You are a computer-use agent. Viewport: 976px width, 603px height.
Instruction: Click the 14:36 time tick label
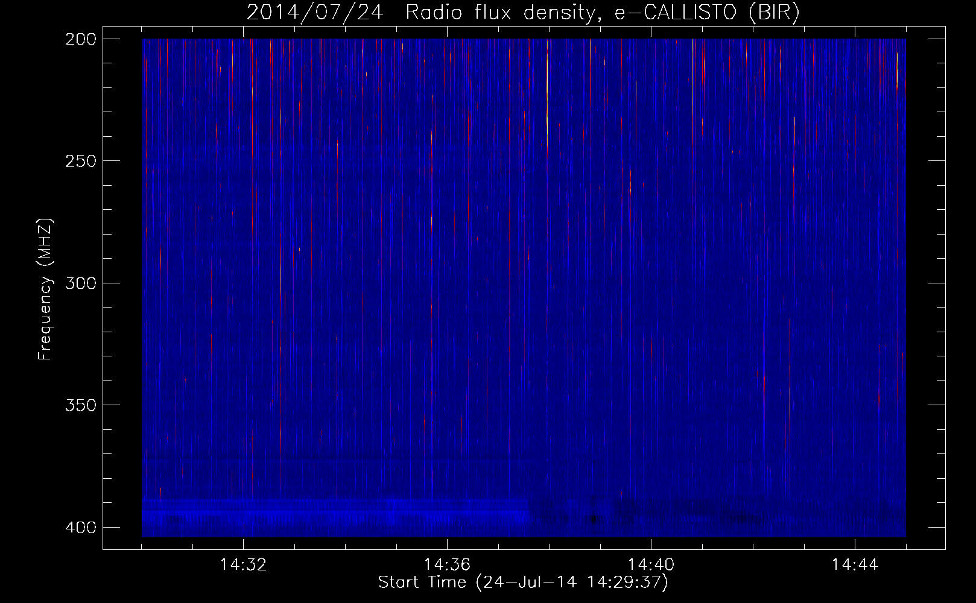click(x=447, y=565)
